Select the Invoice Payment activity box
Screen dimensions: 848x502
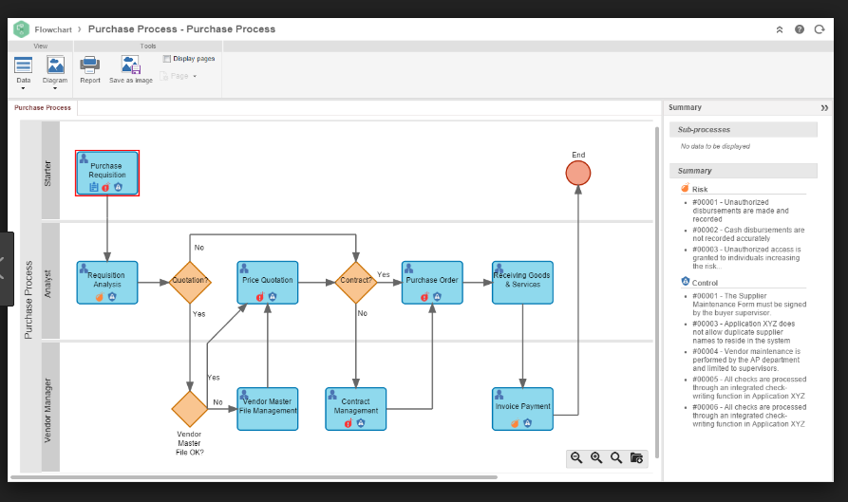[522, 408]
